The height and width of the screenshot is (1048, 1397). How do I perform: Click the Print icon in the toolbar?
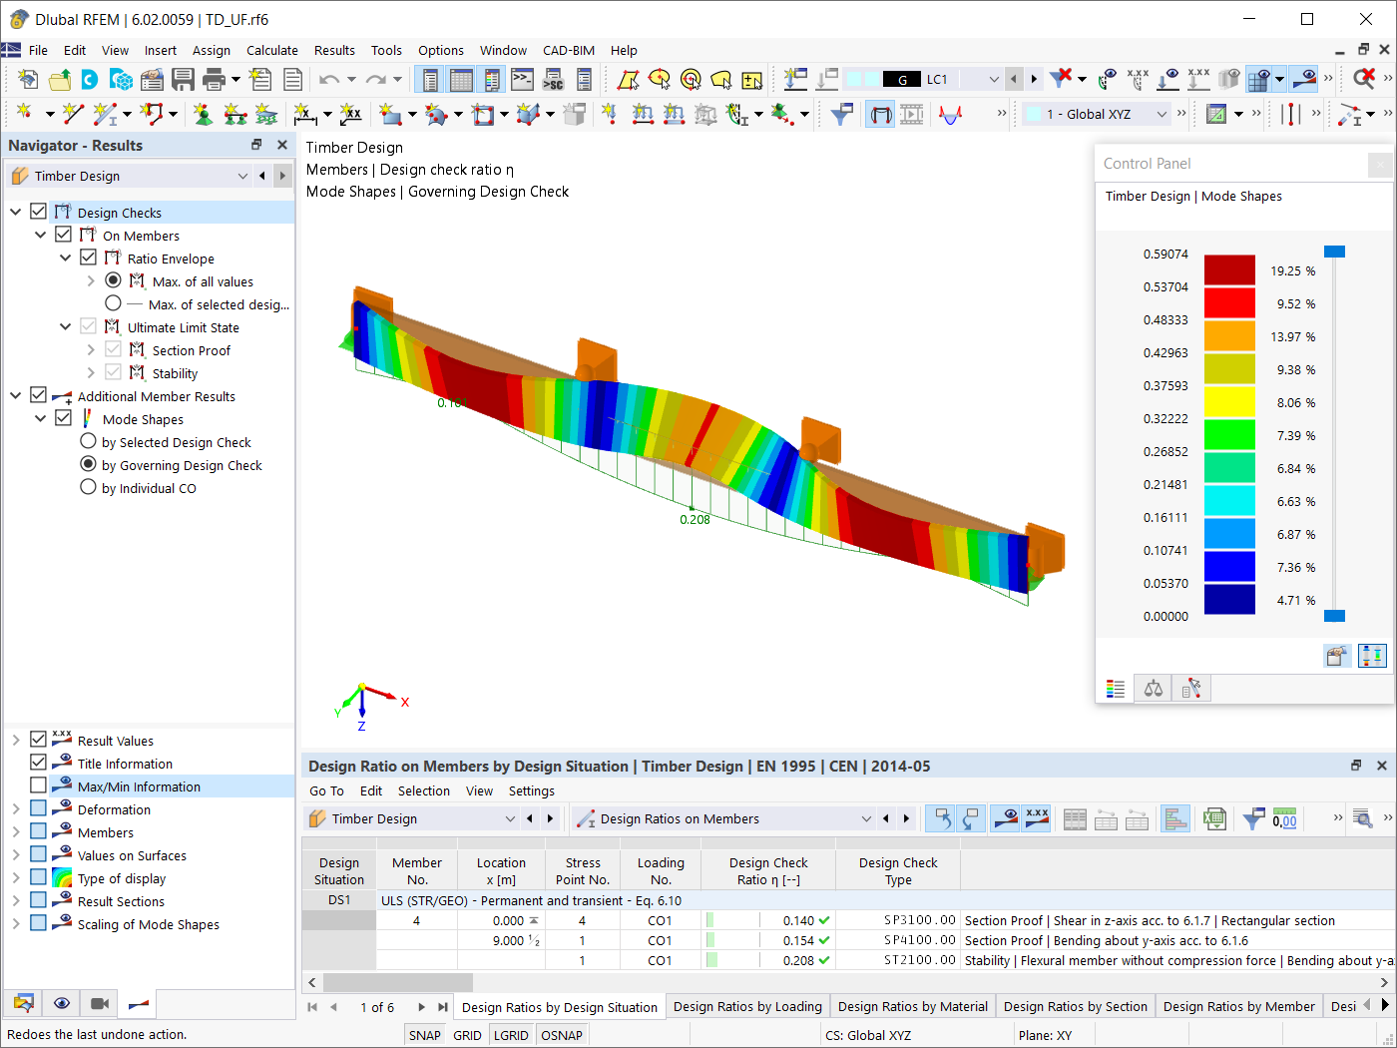[x=214, y=79]
